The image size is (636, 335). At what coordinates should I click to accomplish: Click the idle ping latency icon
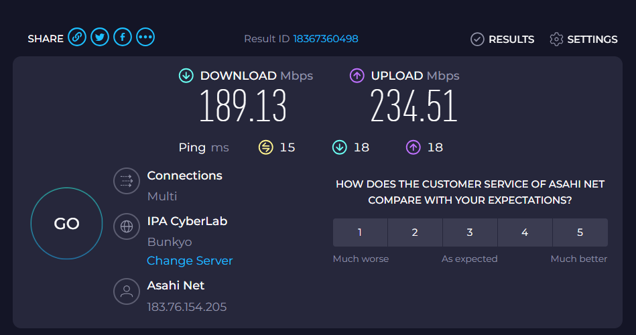(x=266, y=147)
